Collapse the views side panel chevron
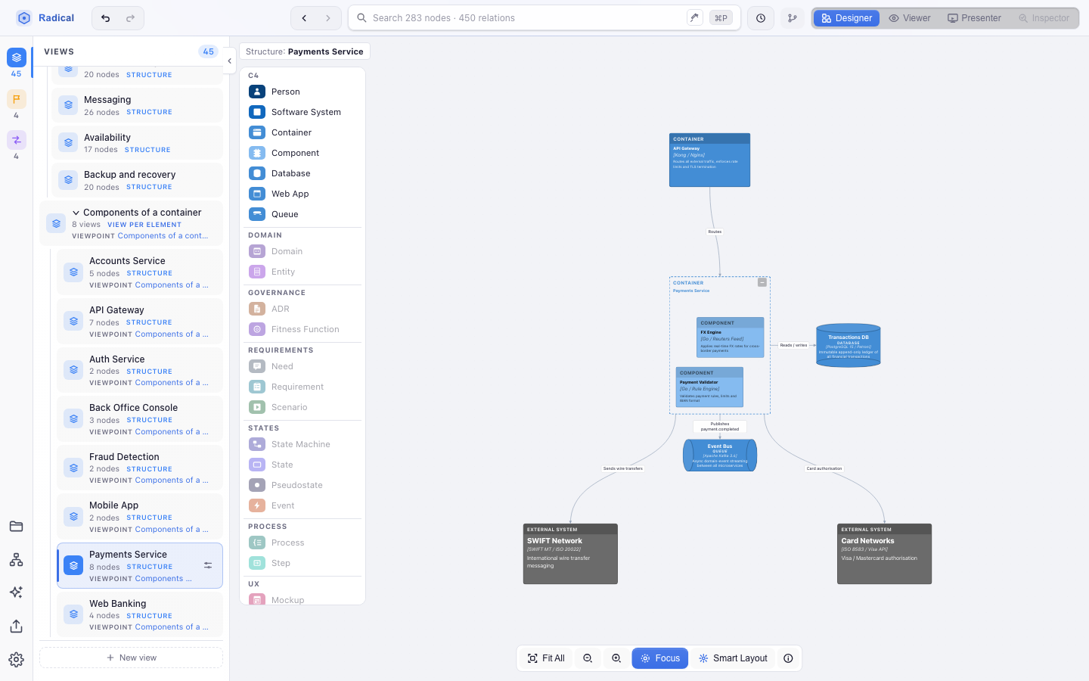This screenshot has width=1089, height=681. point(229,61)
